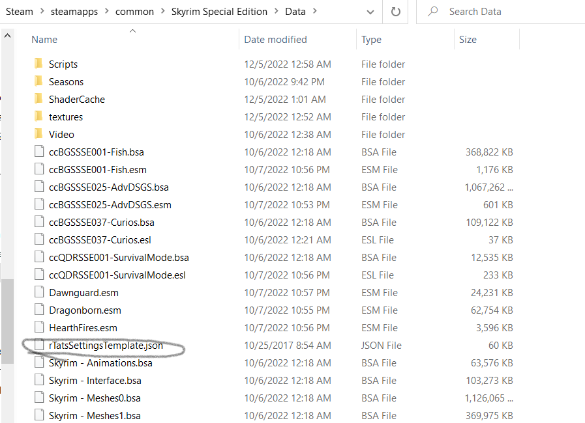Click the HearthFires.esm file icon
Image resolution: width=585 pixels, height=423 pixels.
click(39, 327)
